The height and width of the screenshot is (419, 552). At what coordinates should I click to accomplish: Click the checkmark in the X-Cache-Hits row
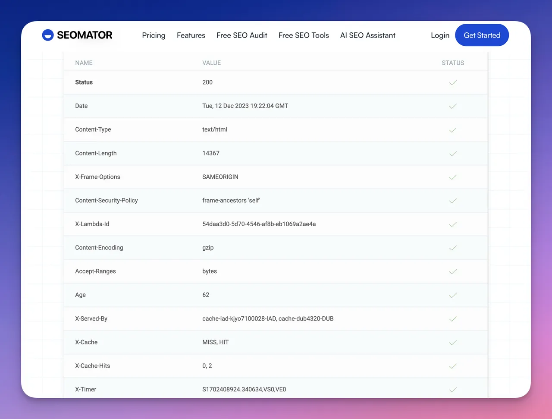[453, 366]
